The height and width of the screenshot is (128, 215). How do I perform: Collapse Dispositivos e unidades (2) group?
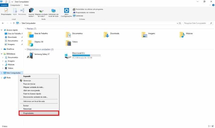coord(25,49)
